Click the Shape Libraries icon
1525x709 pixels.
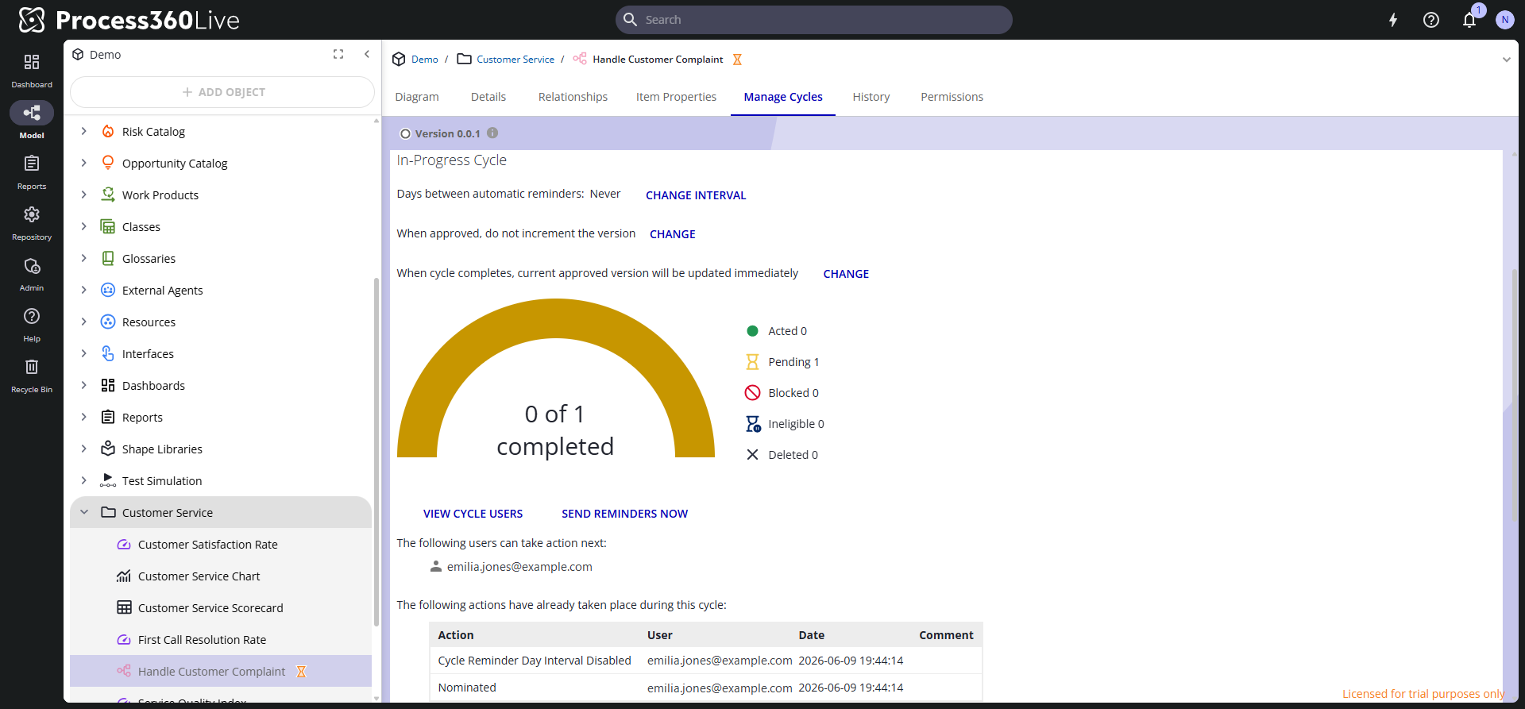pyautogui.click(x=108, y=449)
